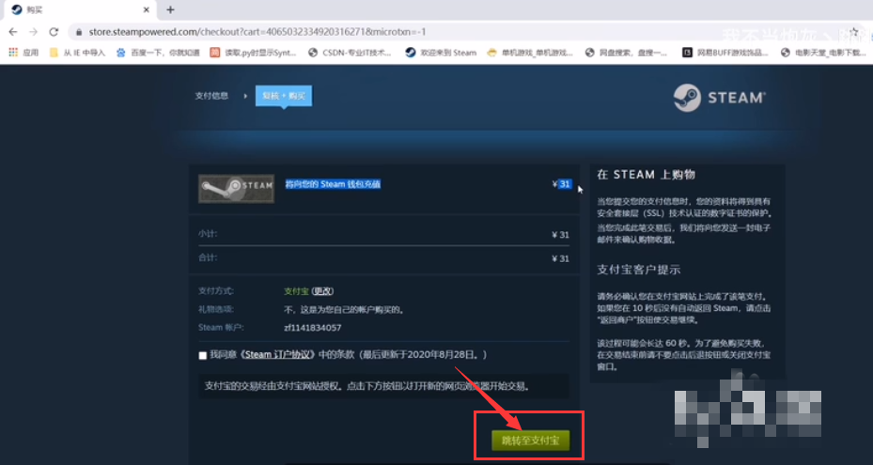Click the 支付宝客户提示 heading
This screenshot has height=465, width=873.
(x=639, y=271)
